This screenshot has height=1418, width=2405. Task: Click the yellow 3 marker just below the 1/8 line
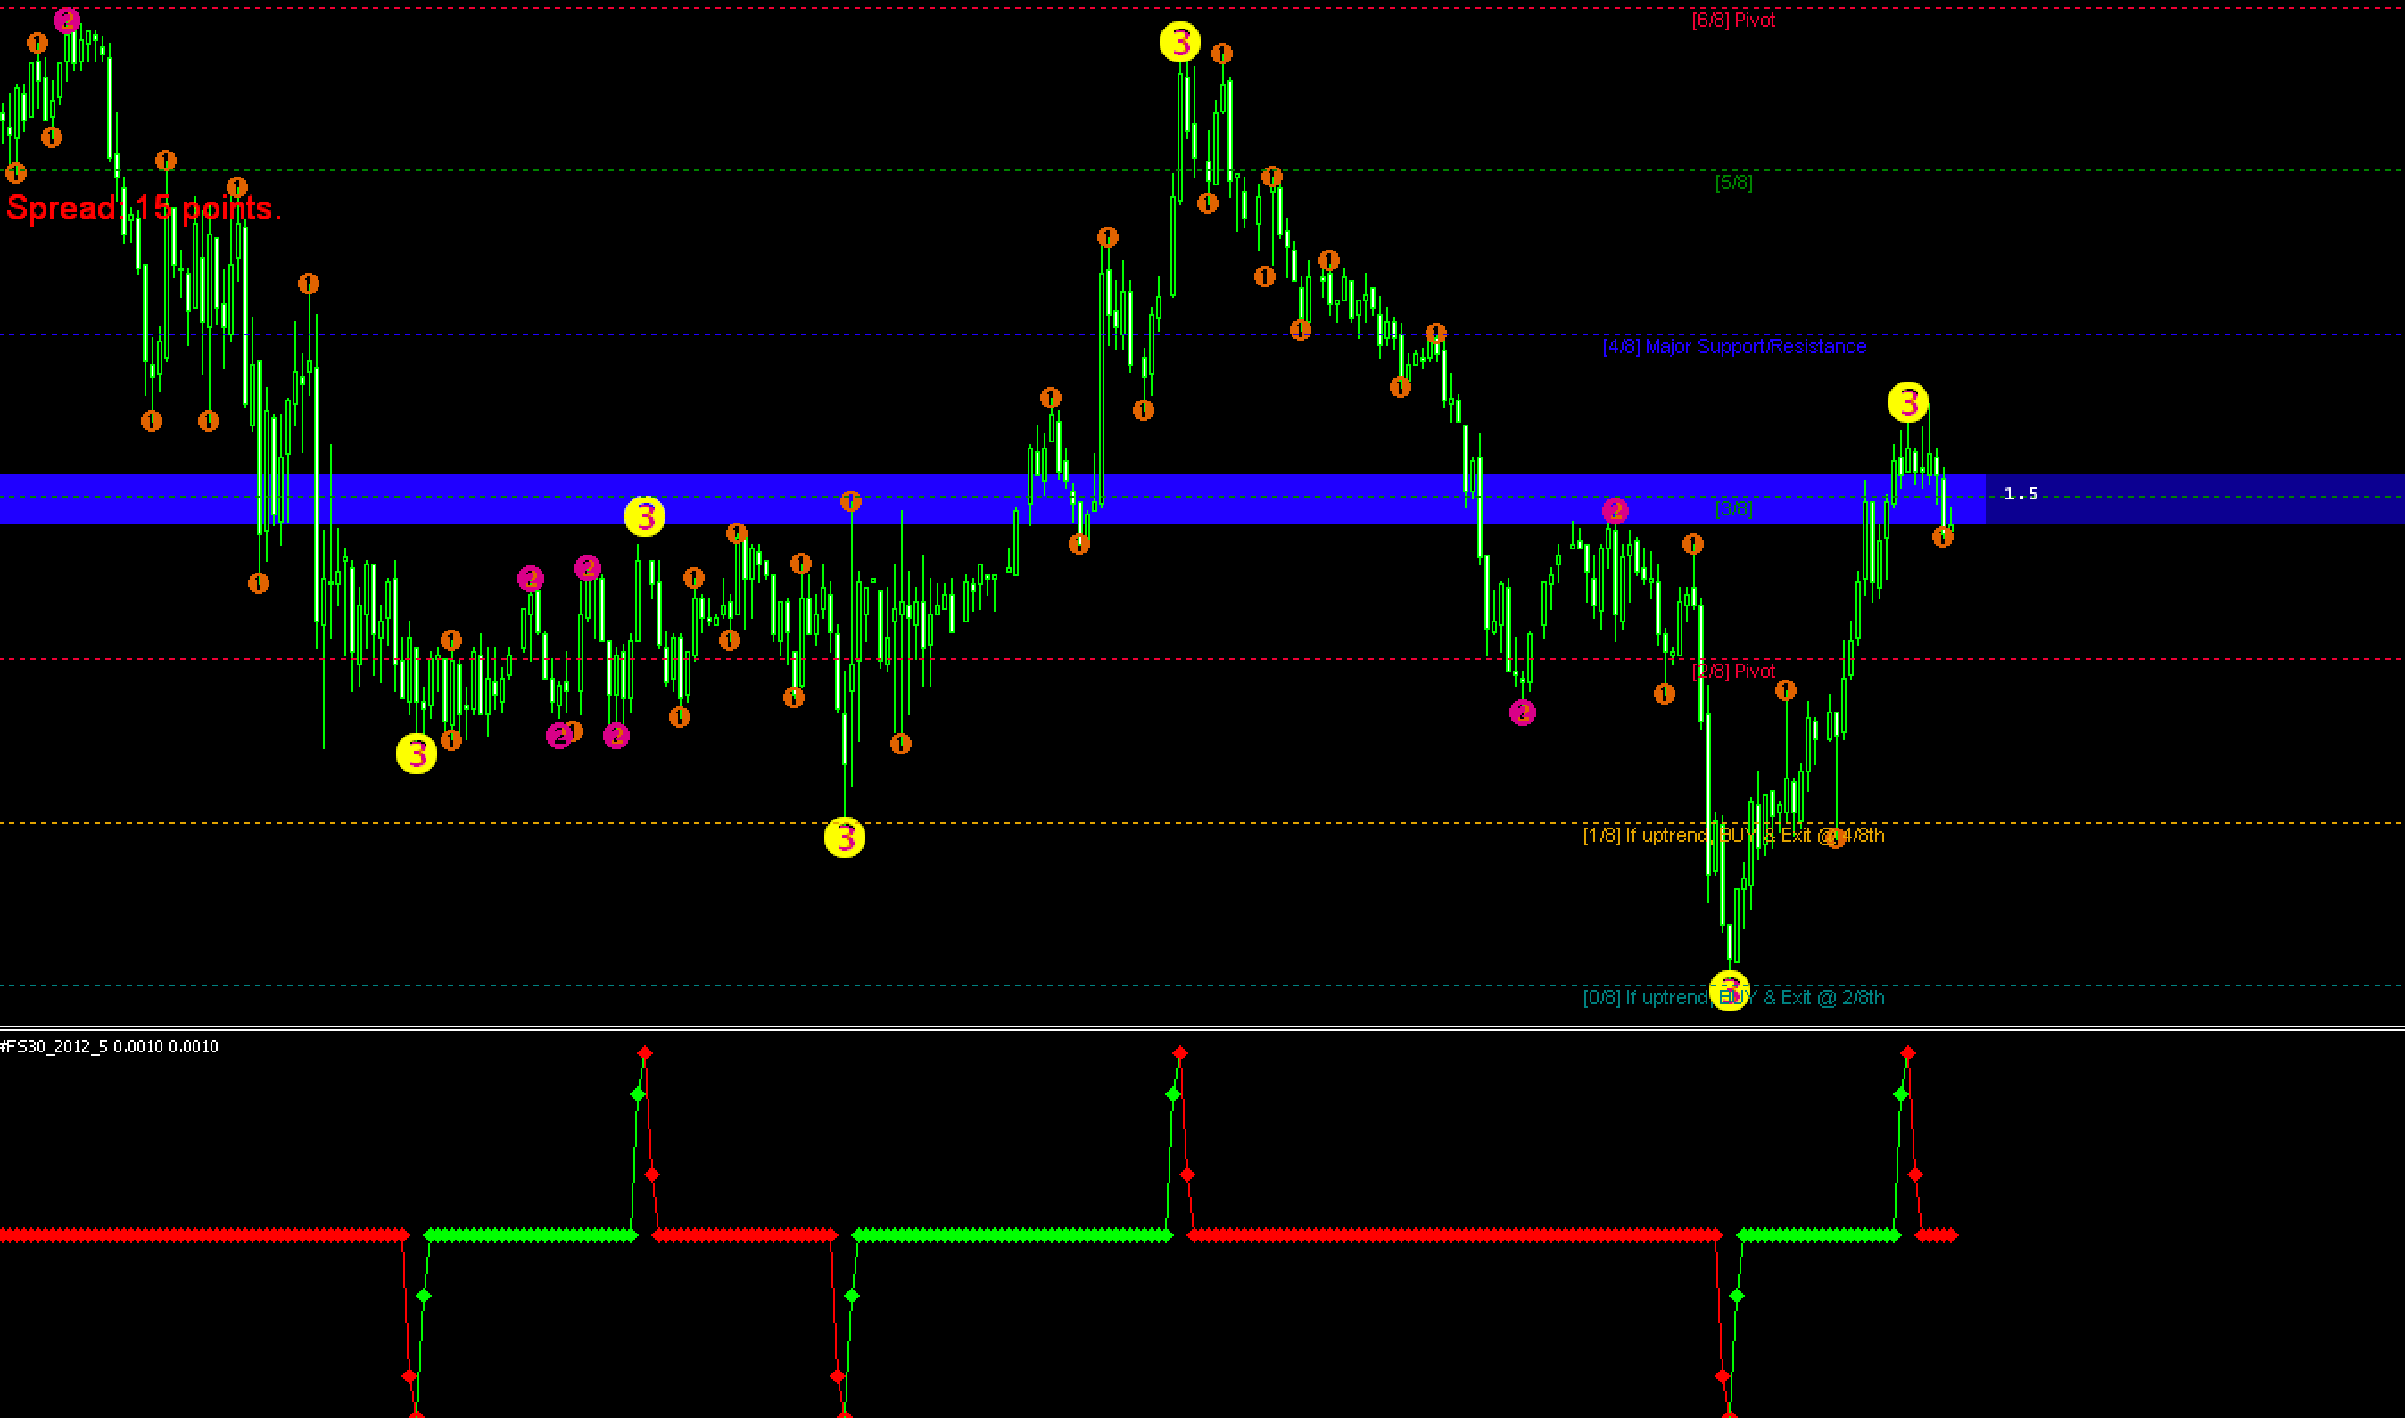844,837
